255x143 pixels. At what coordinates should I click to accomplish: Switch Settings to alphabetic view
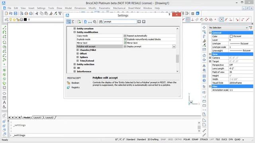pyautogui.click(x=73, y=21)
